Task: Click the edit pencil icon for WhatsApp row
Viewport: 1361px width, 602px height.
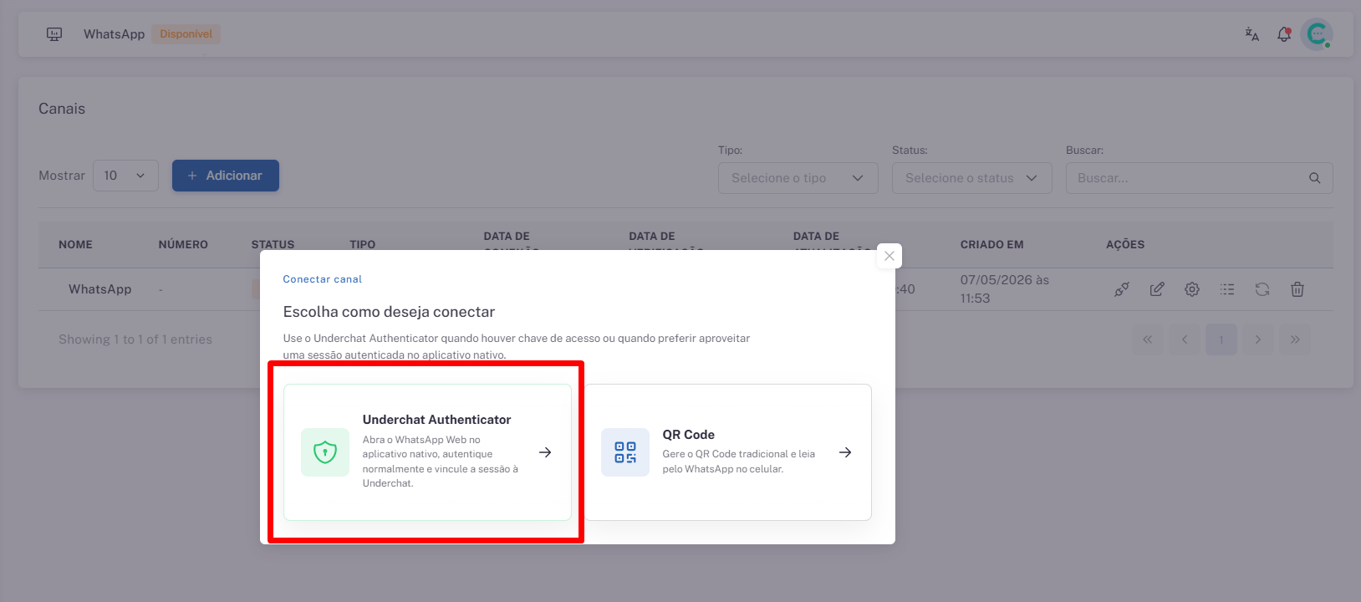Action: pyautogui.click(x=1157, y=289)
